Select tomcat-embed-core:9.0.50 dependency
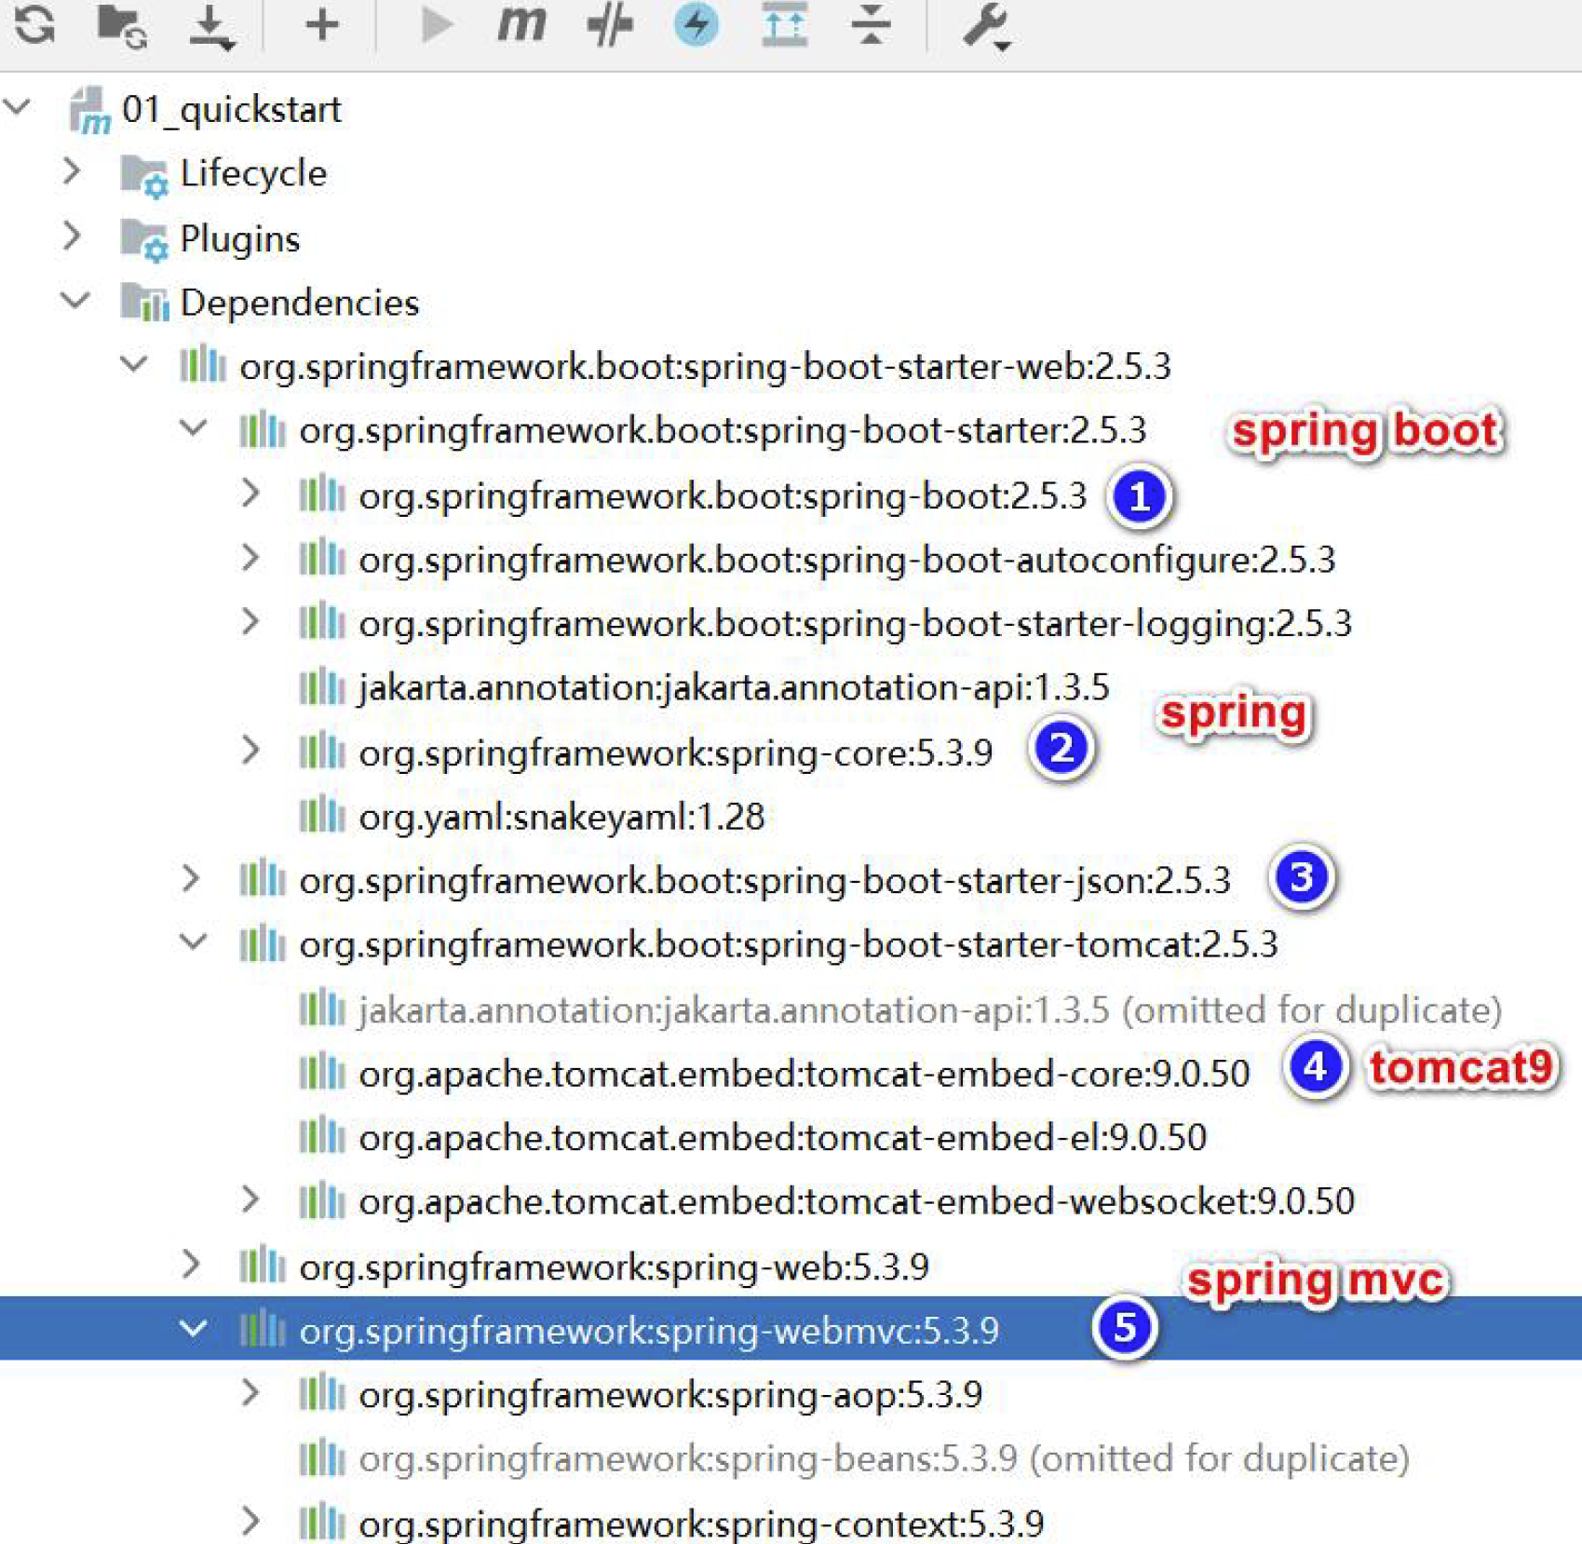This screenshot has height=1544, width=1582. 801,1073
